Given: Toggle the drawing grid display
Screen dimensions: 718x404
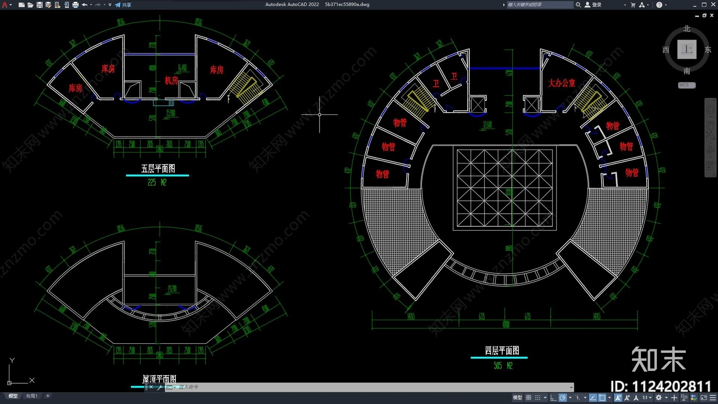Looking at the screenshot, I should [x=528, y=398].
